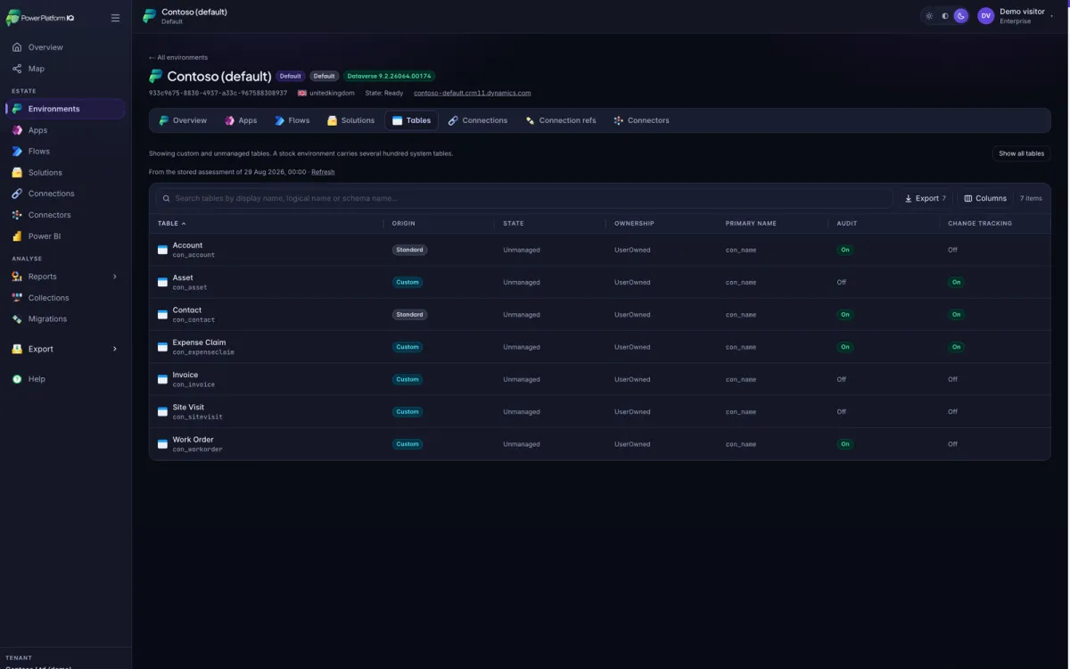The image size is (1070, 669).
Task: Click the Collections icon in sidebar
Action: [x=17, y=298]
